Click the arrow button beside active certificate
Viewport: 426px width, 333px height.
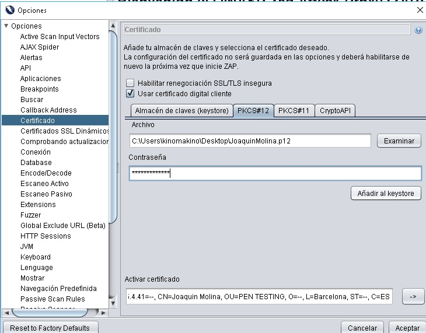(413, 296)
